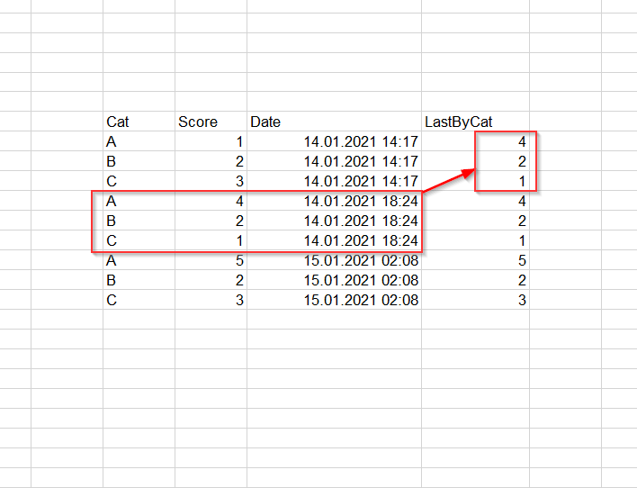This screenshot has width=637, height=488.
Task: Select LastByCat 5 in 02:08 A row
Action: tap(475, 260)
